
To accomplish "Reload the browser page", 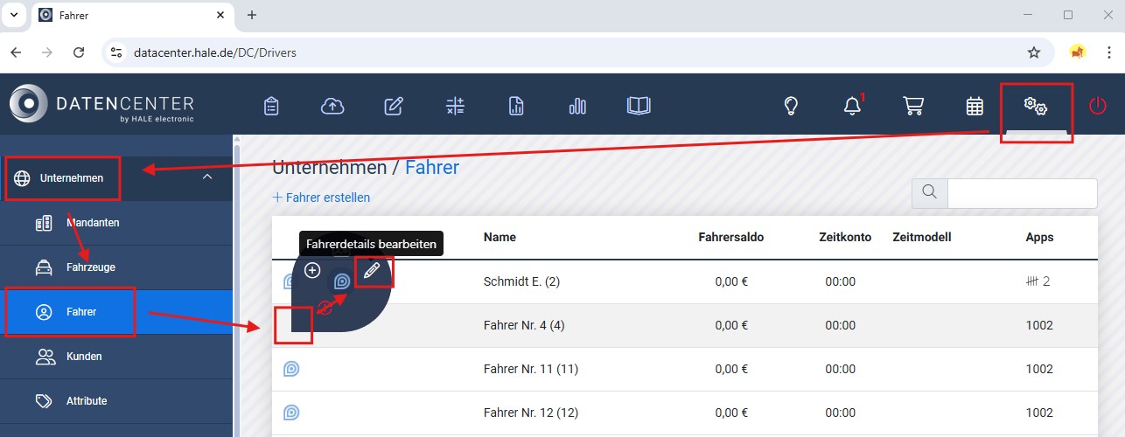I will pyautogui.click(x=79, y=52).
